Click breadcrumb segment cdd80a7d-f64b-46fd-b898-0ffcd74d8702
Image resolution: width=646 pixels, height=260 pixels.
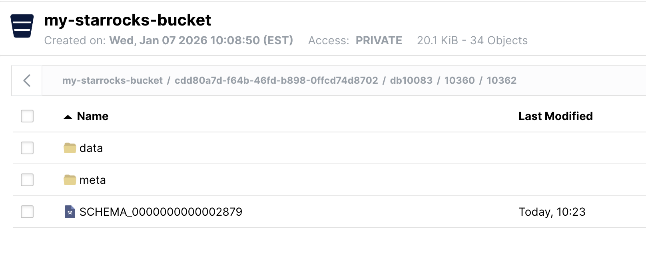point(276,80)
